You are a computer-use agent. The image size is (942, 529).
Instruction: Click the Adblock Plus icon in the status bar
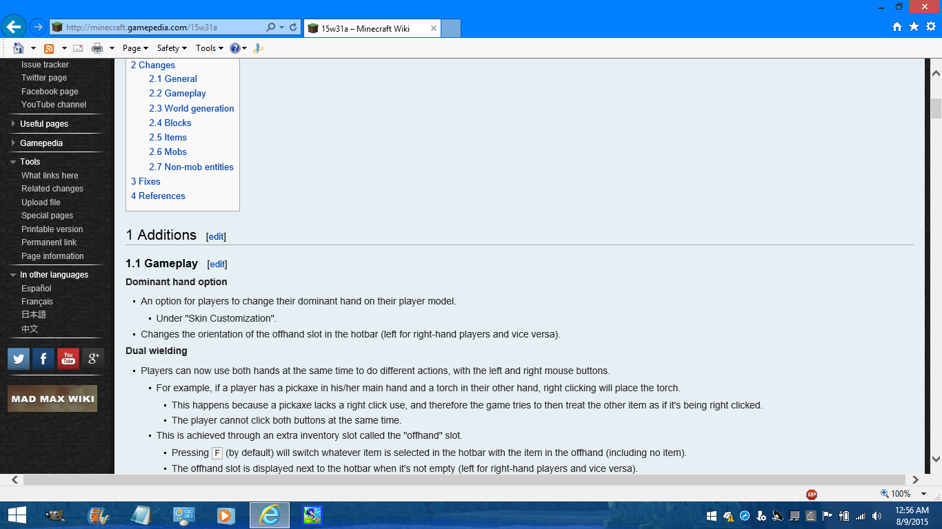click(x=812, y=494)
